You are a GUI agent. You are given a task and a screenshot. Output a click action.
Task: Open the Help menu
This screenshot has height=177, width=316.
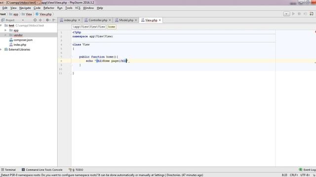tap(100, 8)
